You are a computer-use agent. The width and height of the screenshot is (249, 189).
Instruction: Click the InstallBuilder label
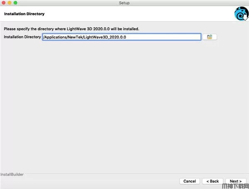click(x=12, y=174)
